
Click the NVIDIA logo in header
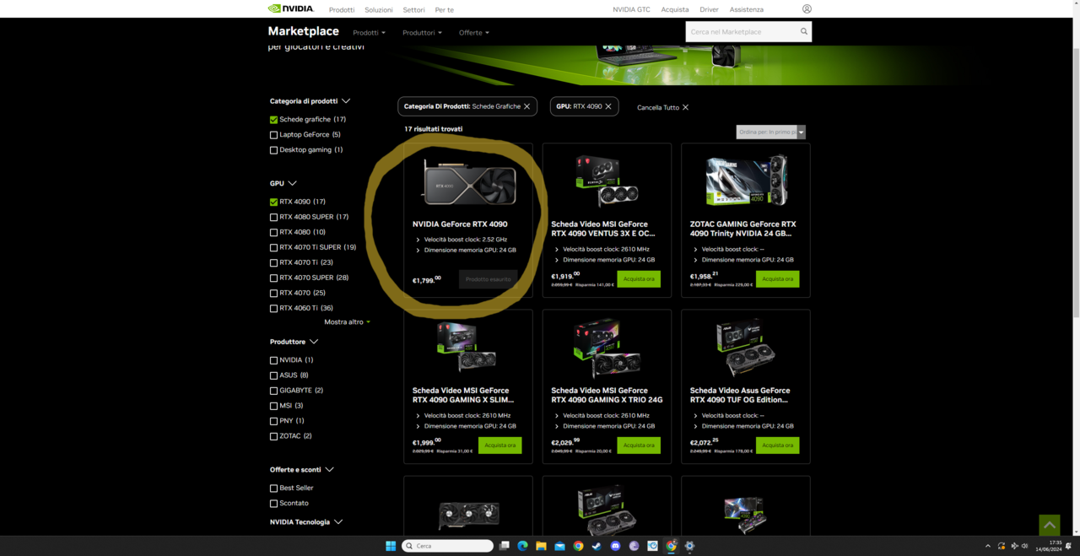click(x=291, y=8)
